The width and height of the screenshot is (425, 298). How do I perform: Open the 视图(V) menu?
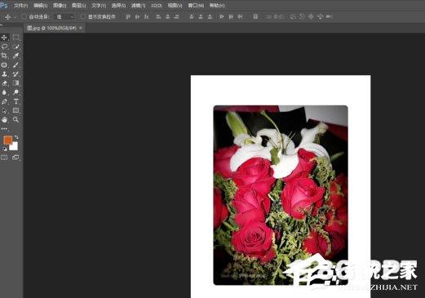point(175,6)
